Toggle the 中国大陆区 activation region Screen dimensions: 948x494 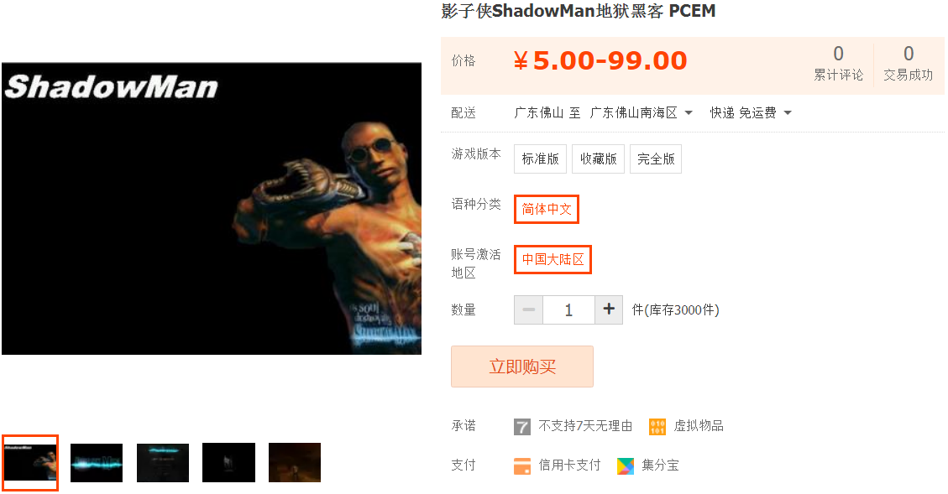tap(553, 259)
